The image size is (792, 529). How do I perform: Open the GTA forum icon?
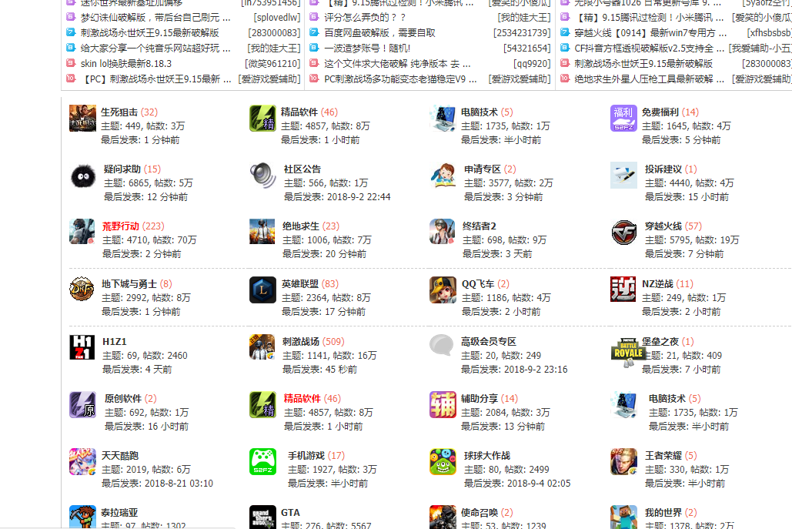point(262,517)
